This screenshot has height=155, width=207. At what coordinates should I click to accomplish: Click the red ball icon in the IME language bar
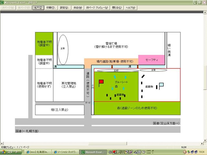coord(114,152)
